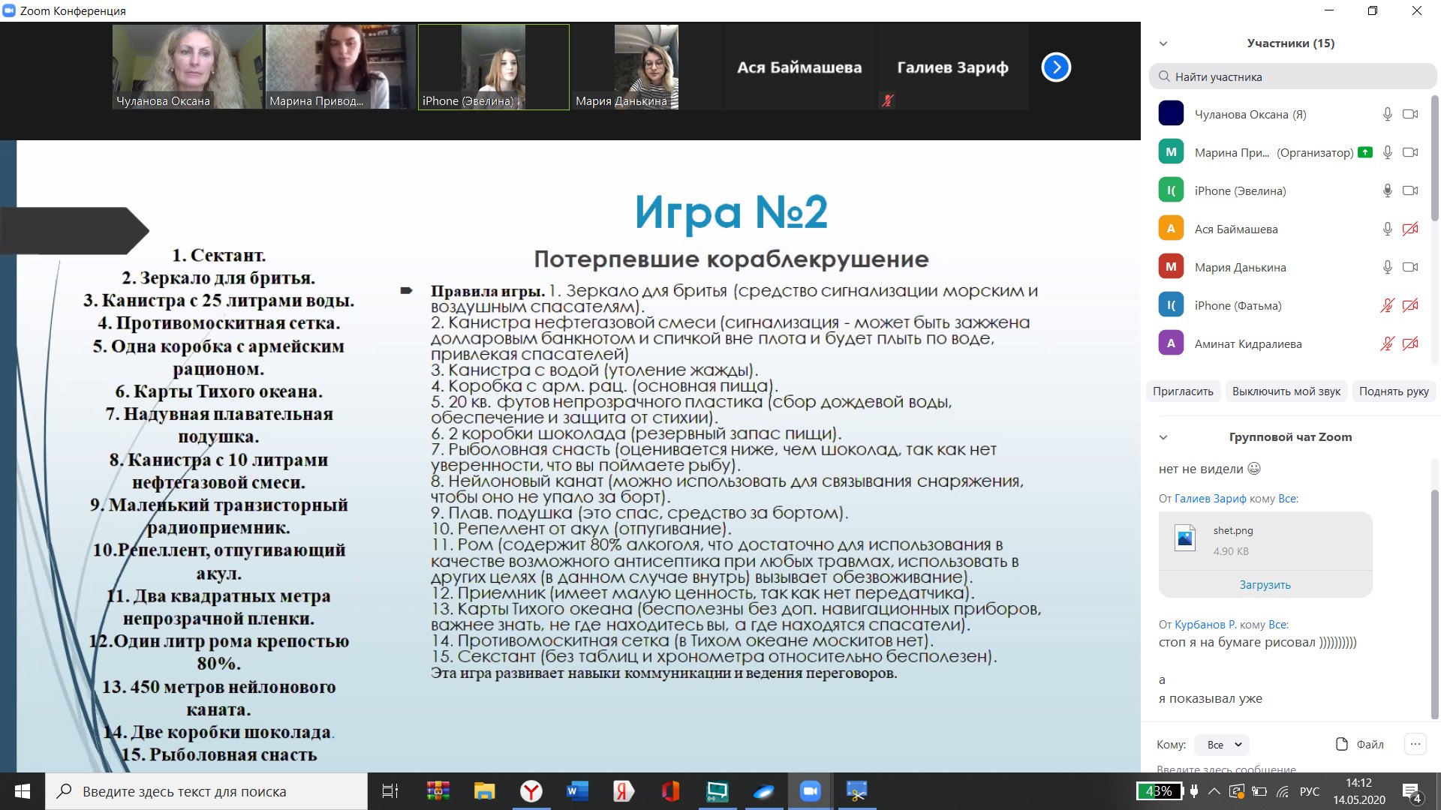Image resolution: width=1441 pixels, height=810 pixels.
Task: Click the Поднять руку button
Action: click(1394, 391)
